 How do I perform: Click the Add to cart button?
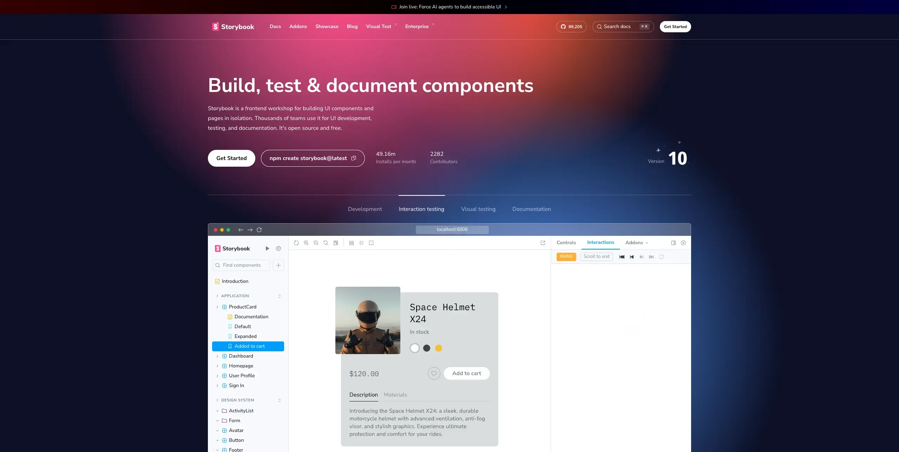coord(466,373)
